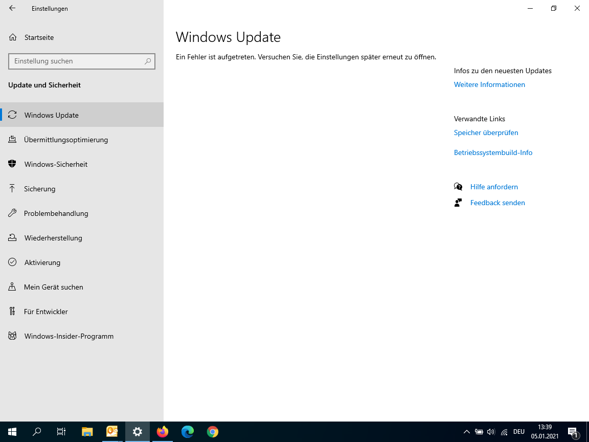Click the Für Entwickler tools icon

[12, 311]
